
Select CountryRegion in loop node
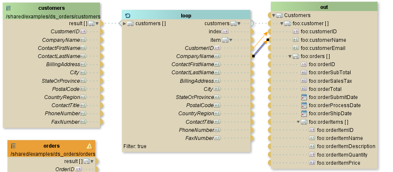[x=196, y=114]
